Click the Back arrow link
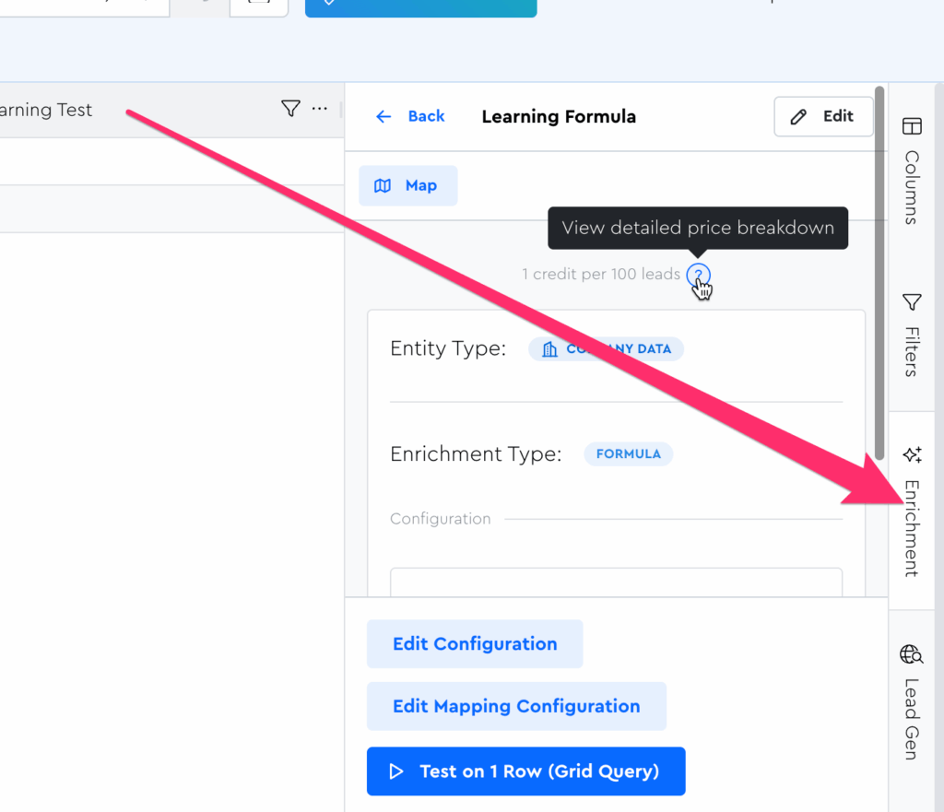Screen dimensions: 944x812 (409, 116)
